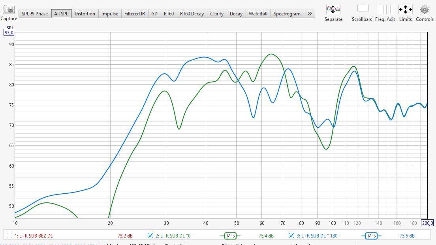Go to the Spectrogram tab

click(x=287, y=14)
